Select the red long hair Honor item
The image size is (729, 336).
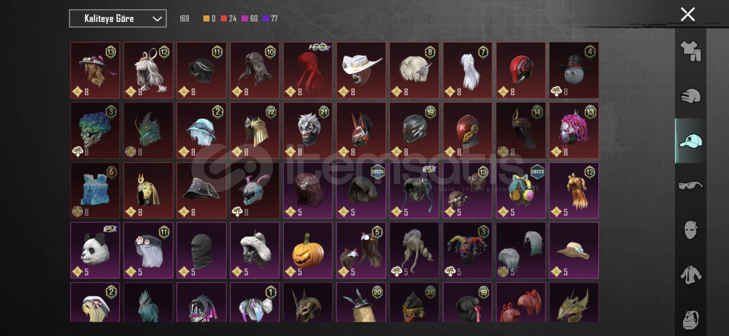(308, 70)
